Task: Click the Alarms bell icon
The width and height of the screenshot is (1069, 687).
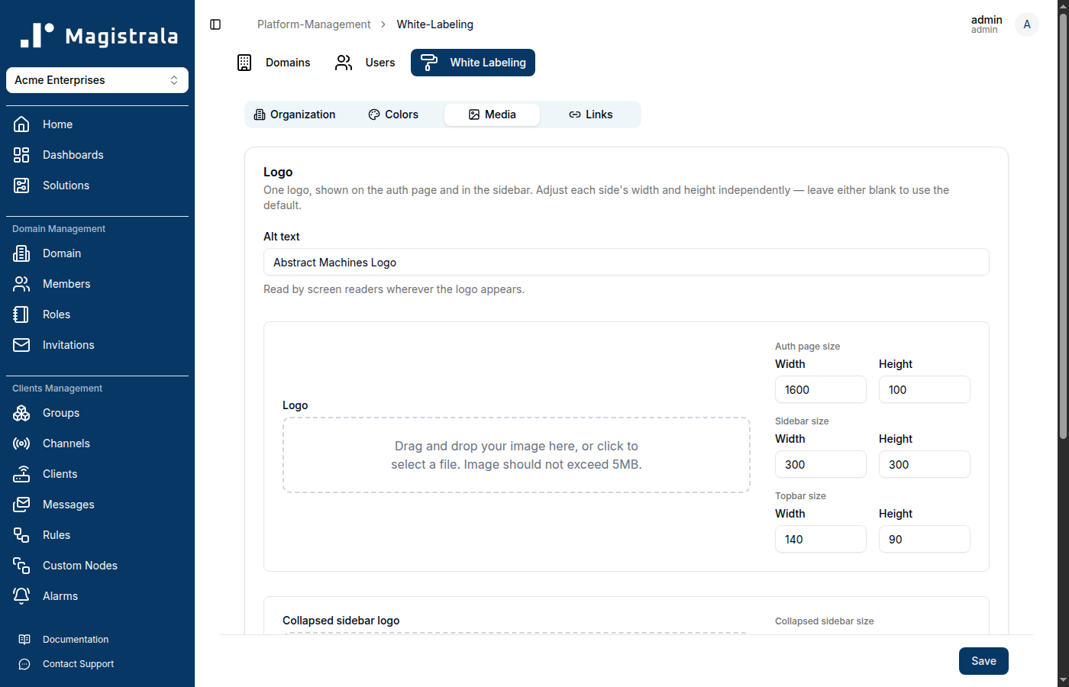Action: 21,596
